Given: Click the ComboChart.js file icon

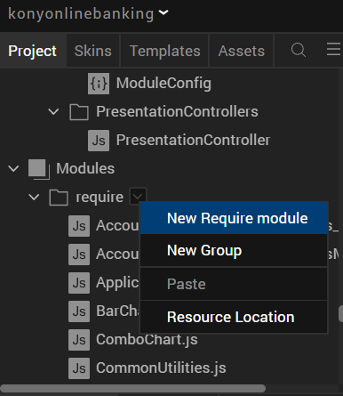Looking at the screenshot, I should pos(79,340).
